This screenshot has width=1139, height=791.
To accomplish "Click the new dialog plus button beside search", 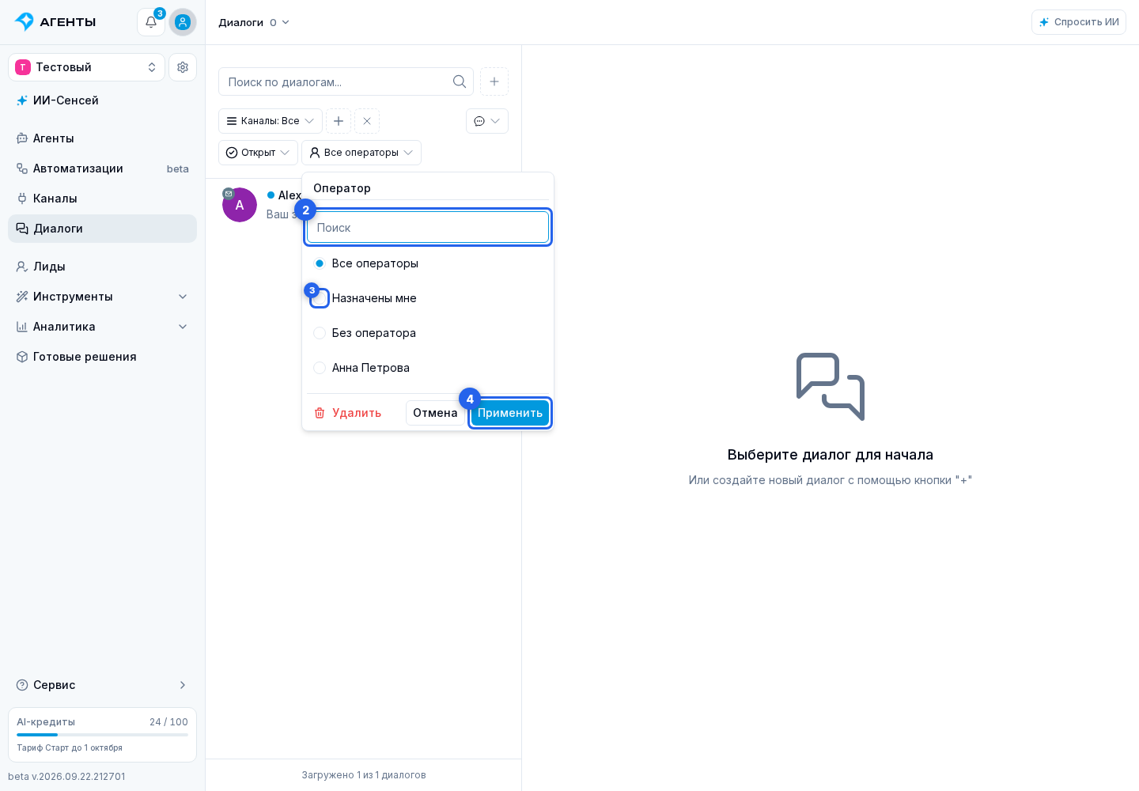I will (494, 81).
